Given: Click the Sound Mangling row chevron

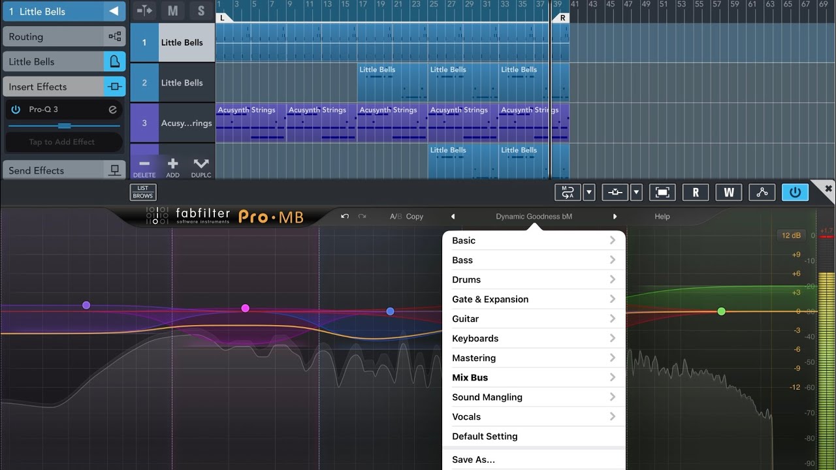Looking at the screenshot, I should pos(613,397).
